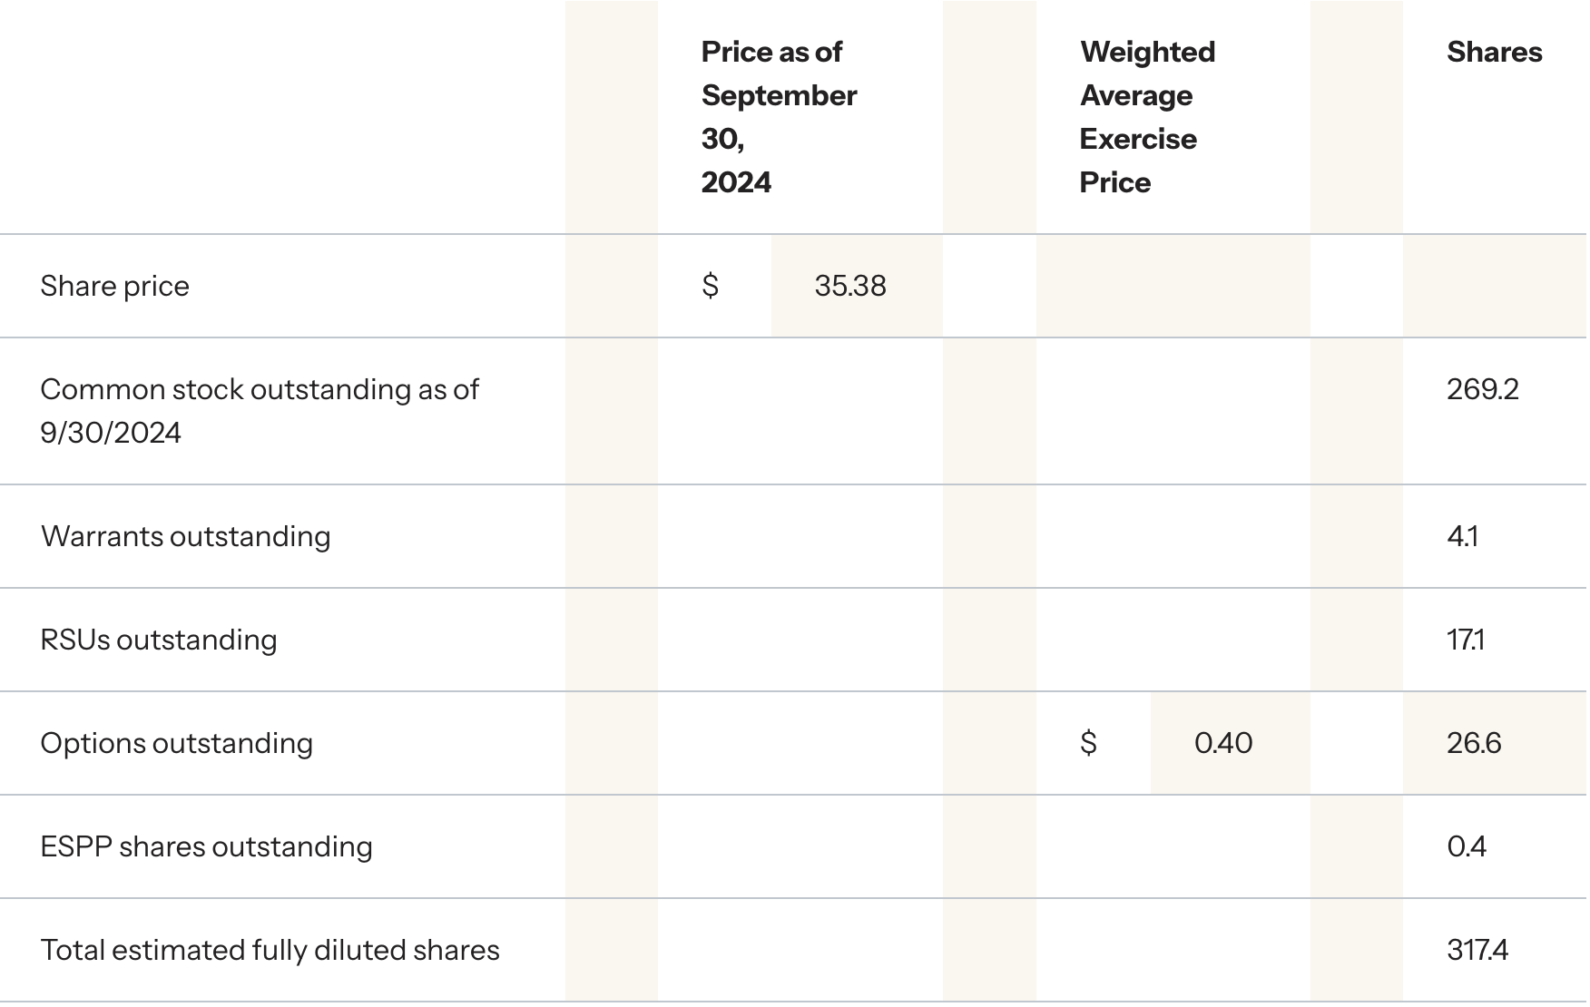
Task: Click the "Price as of September 30, 2024" header
Action: [x=779, y=116]
